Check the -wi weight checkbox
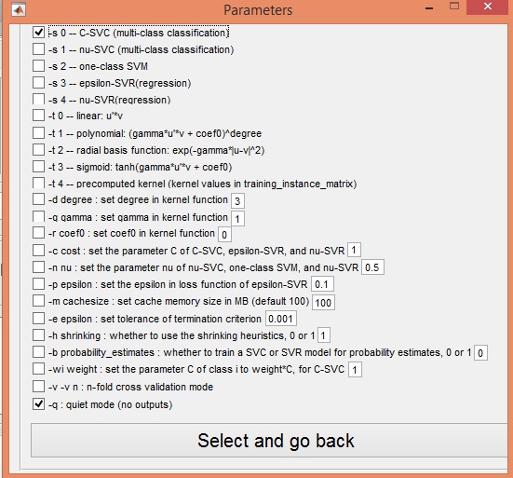Screen dimensions: 513x478 pos(38,369)
